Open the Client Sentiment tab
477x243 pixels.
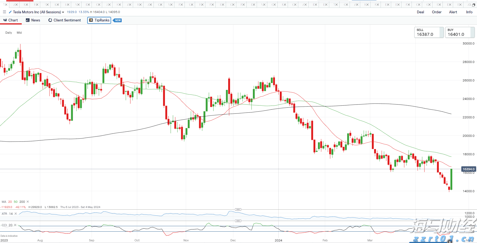[x=65, y=20]
